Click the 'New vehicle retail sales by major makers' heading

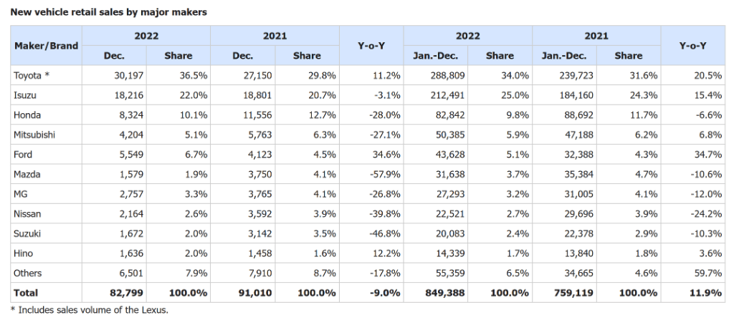click(x=109, y=13)
